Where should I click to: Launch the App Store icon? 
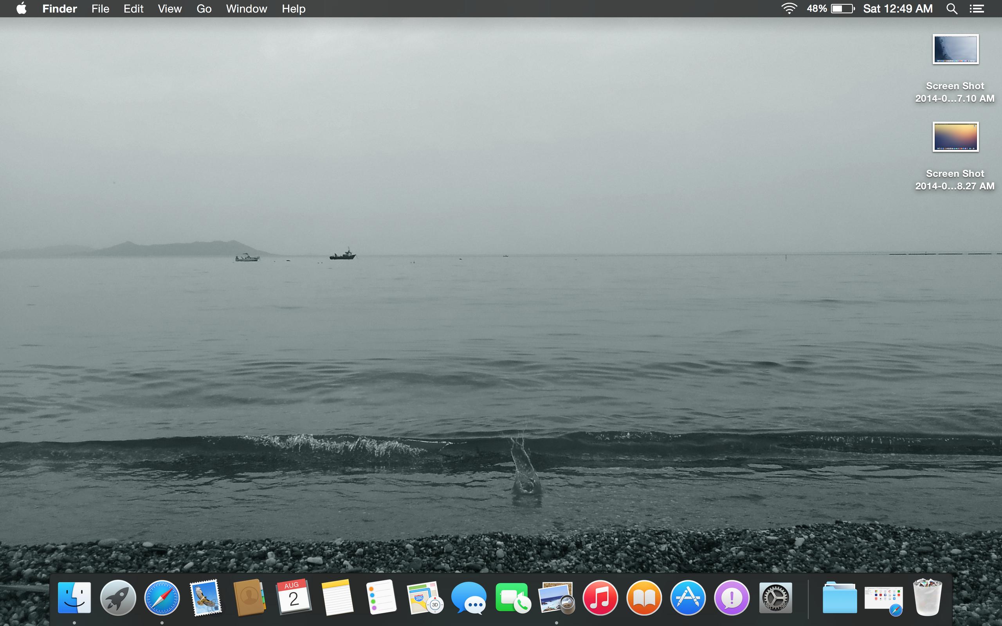click(688, 598)
